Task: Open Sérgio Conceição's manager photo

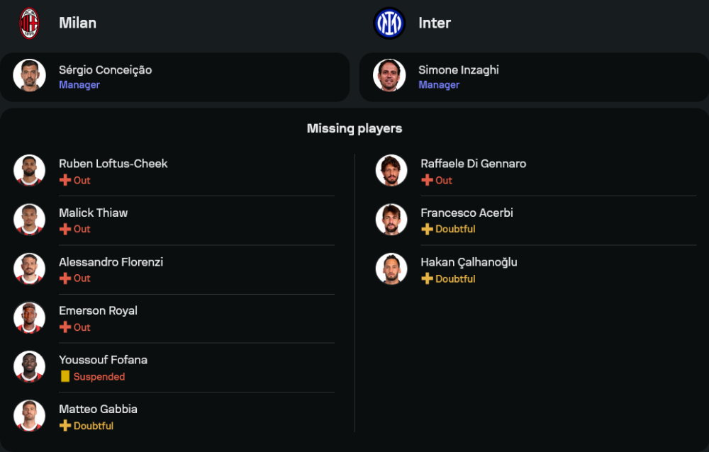Action: [x=29, y=75]
